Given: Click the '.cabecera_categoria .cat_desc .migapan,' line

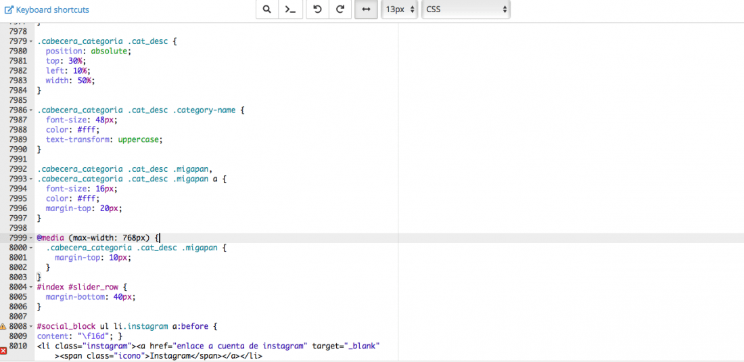Looking at the screenshot, I should [x=124, y=169].
